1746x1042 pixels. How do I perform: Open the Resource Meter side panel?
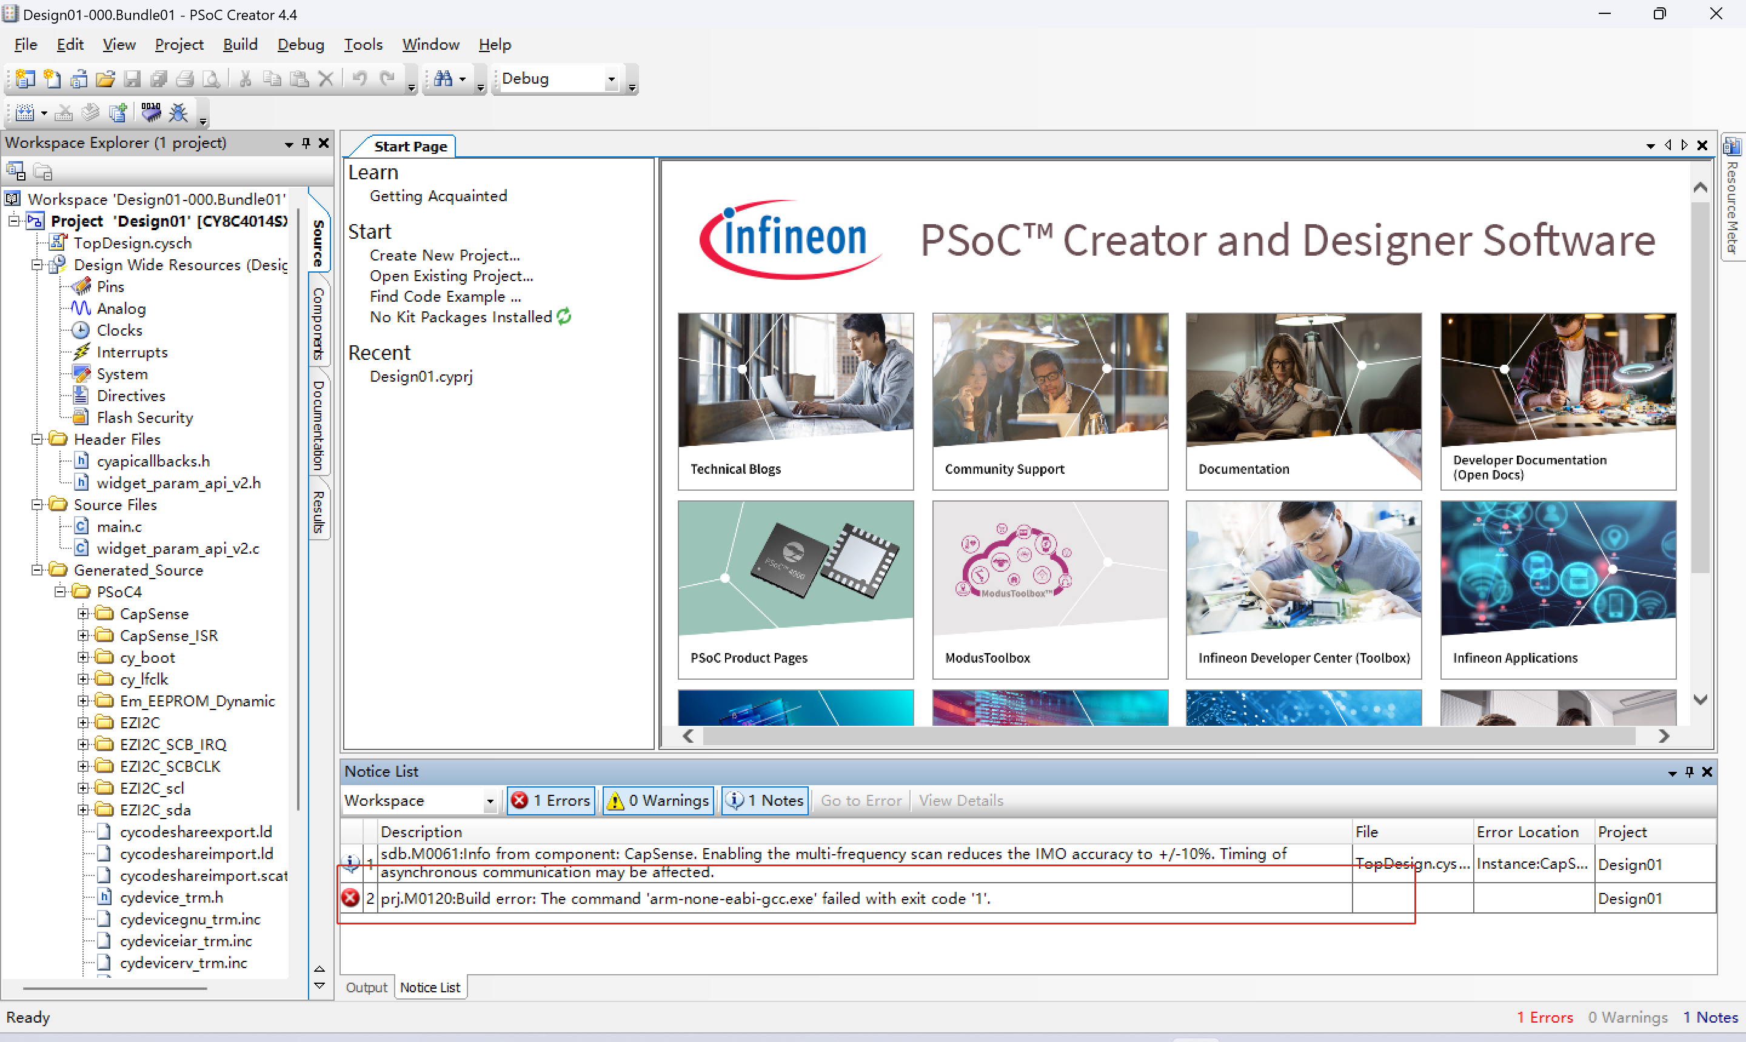1733,197
